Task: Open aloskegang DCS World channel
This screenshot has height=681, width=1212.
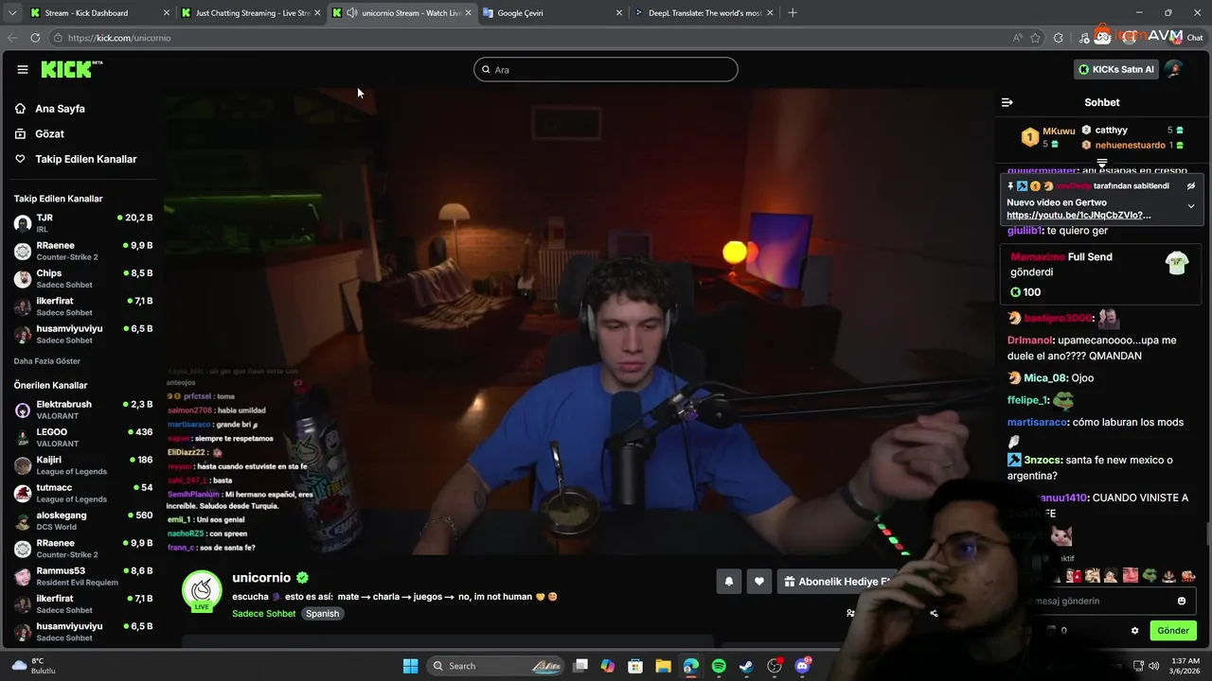Action: pos(83,520)
